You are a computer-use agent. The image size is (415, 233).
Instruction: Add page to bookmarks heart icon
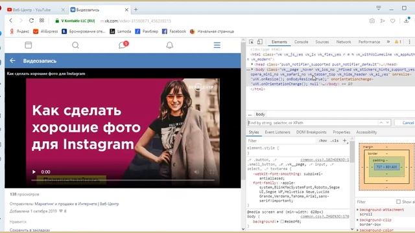point(393,21)
